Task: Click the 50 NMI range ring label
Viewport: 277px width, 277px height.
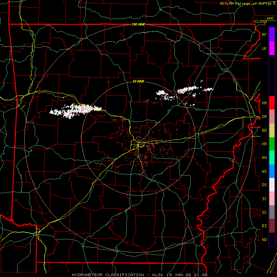Action: (x=138, y=81)
